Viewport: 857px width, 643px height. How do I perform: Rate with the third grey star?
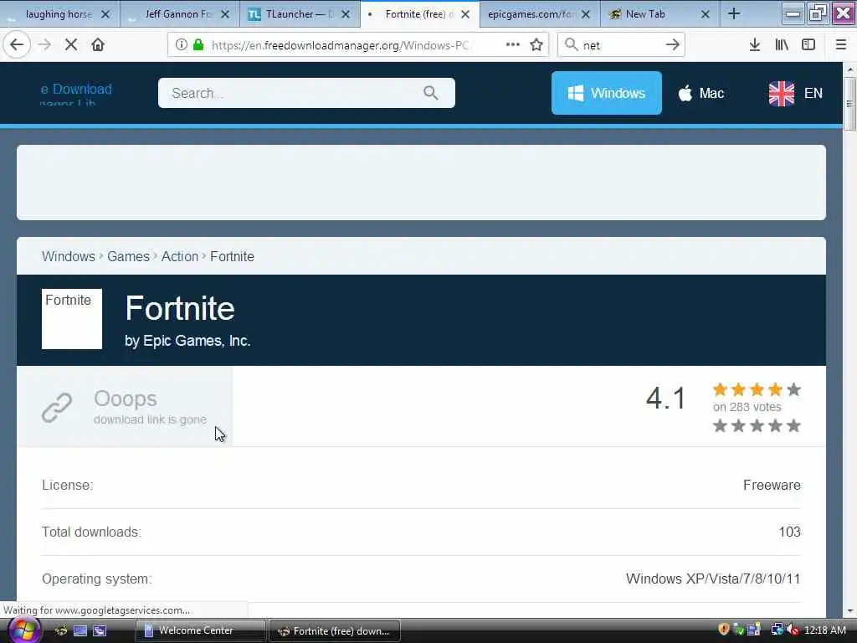point(757,425)
